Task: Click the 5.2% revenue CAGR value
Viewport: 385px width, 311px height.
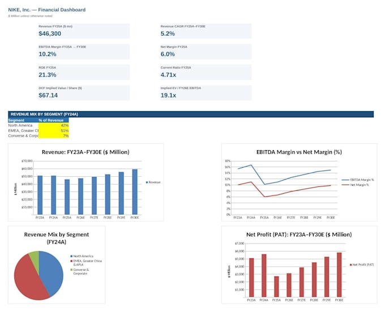Action: 168,33
